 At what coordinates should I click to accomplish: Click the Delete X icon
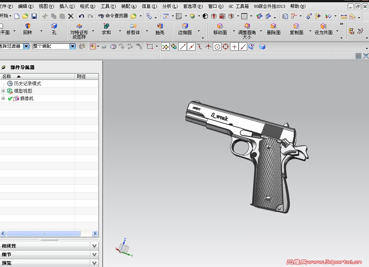[70, 16]
